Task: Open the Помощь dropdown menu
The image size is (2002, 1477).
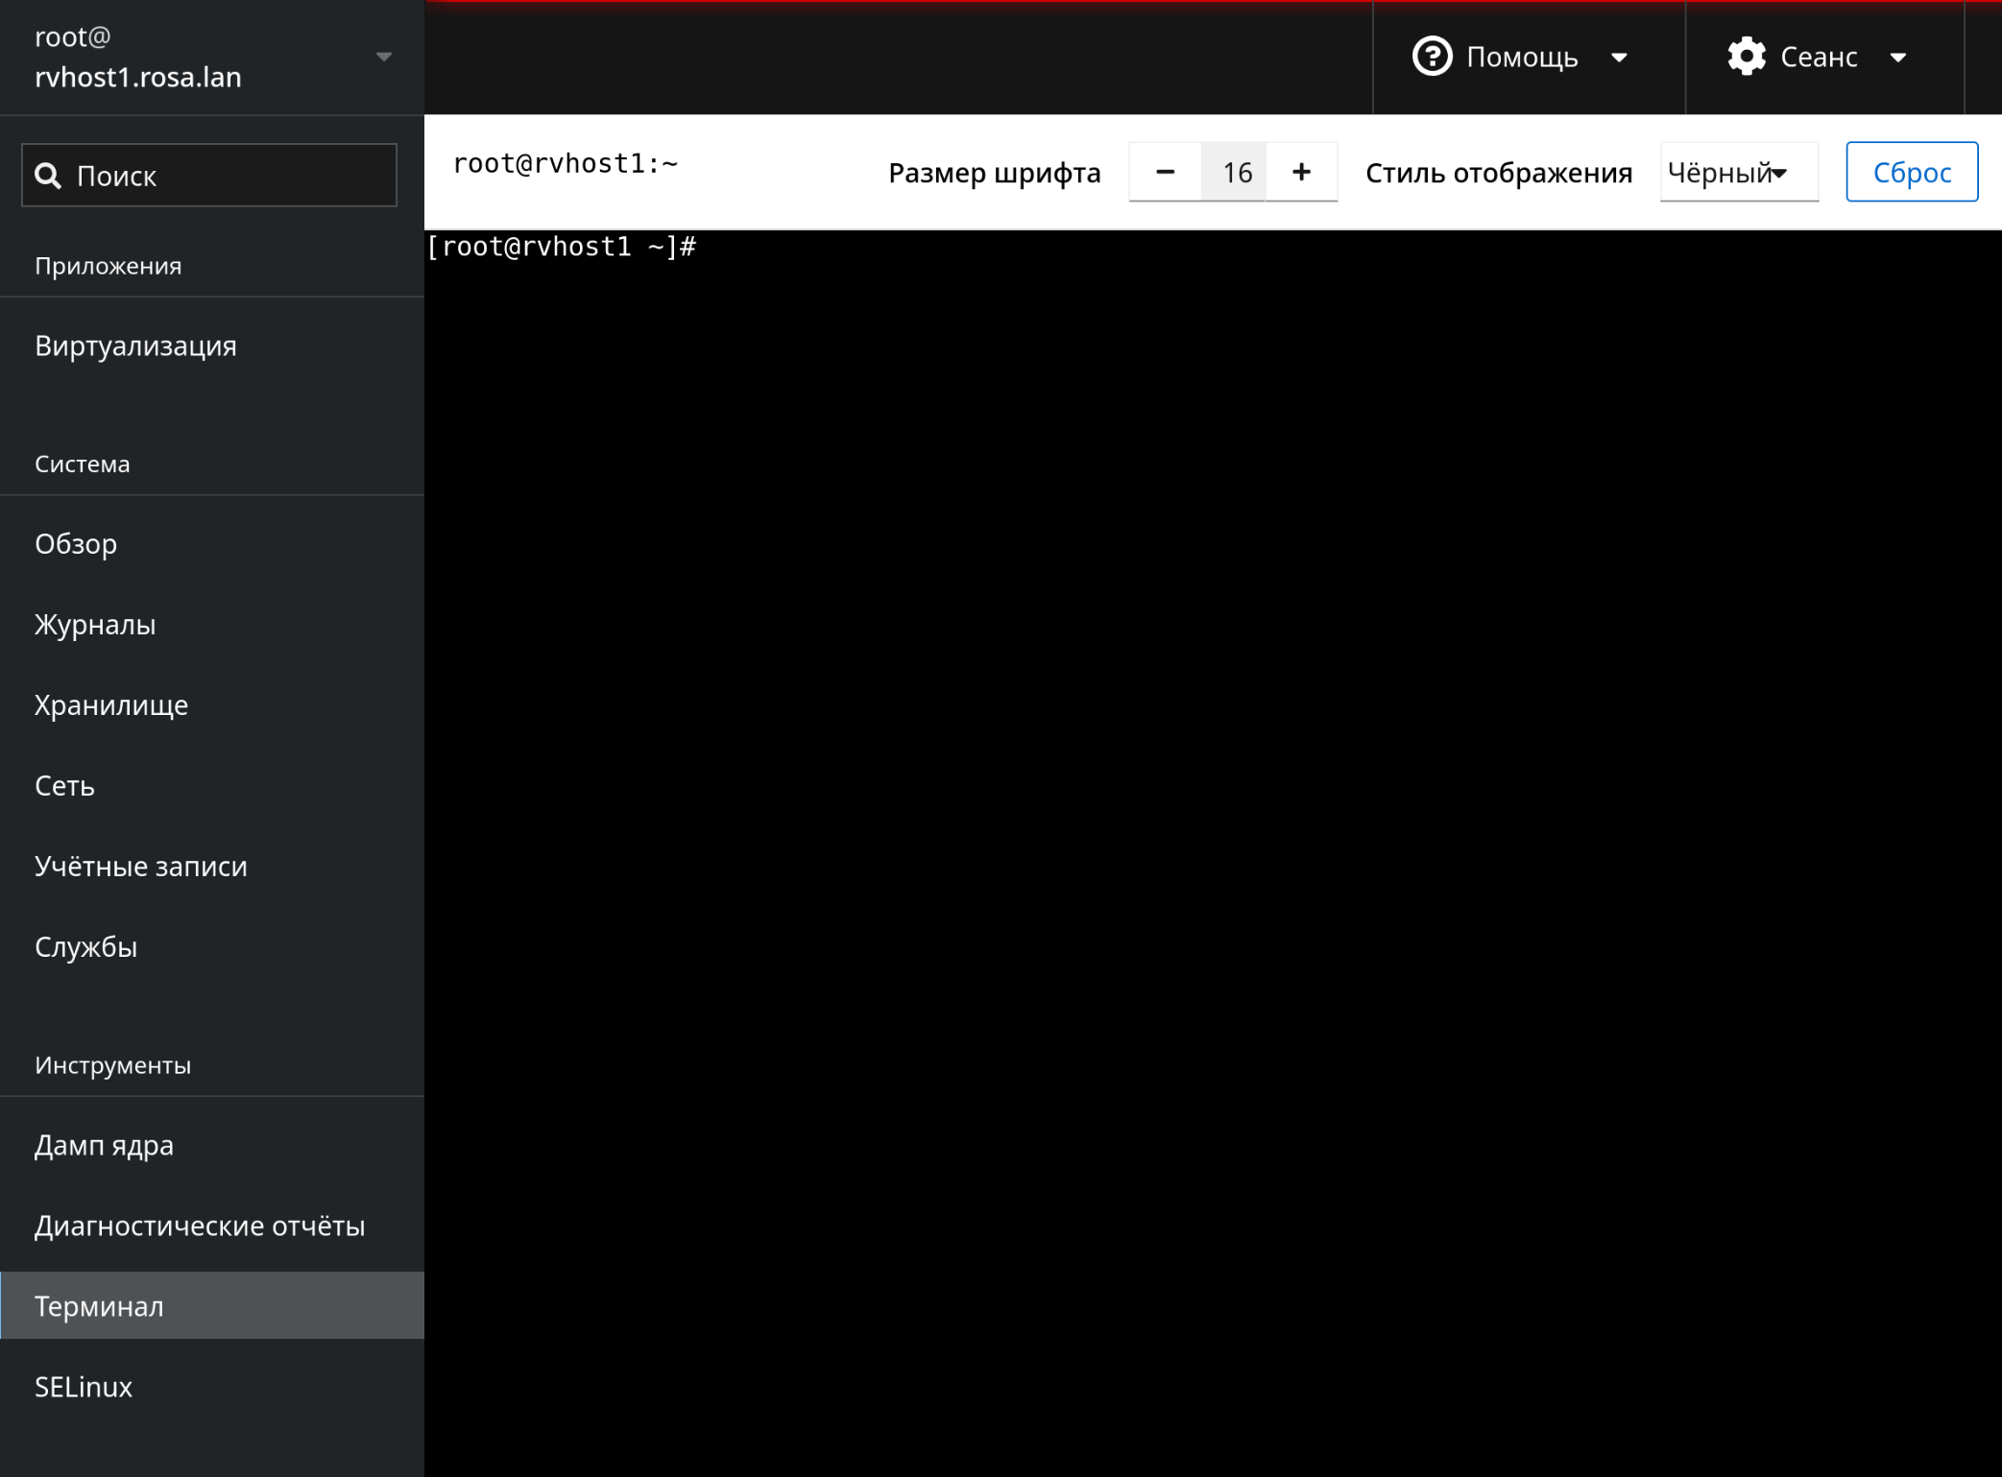Action: point(1522,58)
